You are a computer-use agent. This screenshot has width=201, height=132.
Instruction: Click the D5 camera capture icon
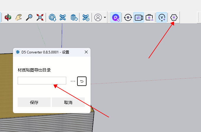tap(150, 17)
